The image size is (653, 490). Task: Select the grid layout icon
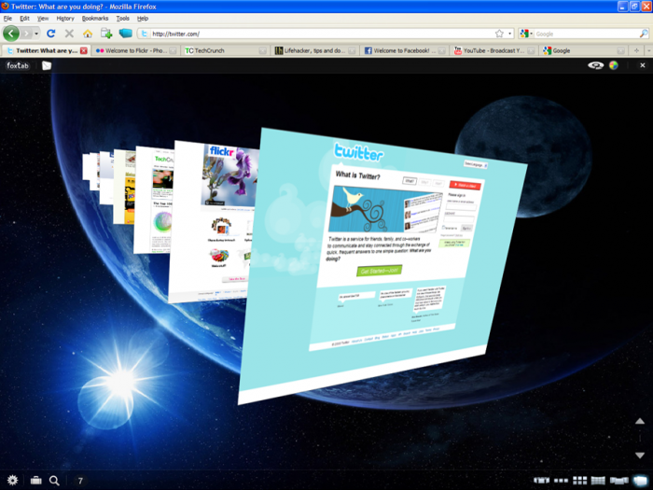tap(579, 480)
